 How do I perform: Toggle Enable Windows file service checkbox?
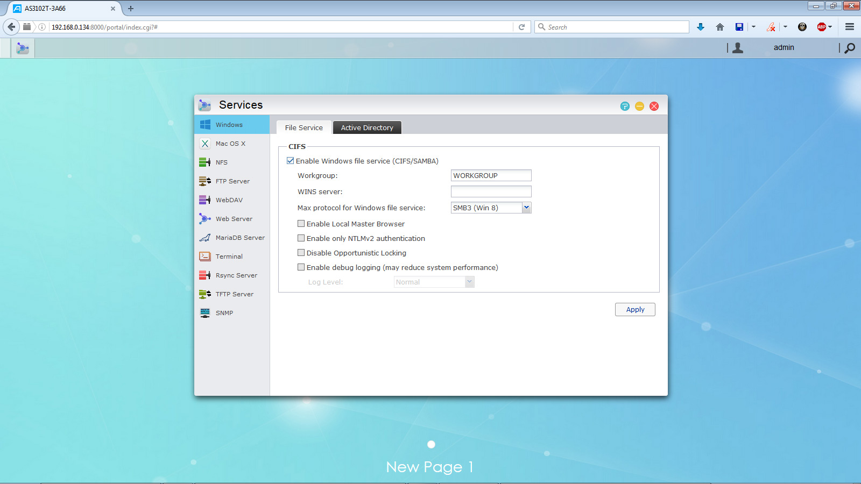pos(291,161)
